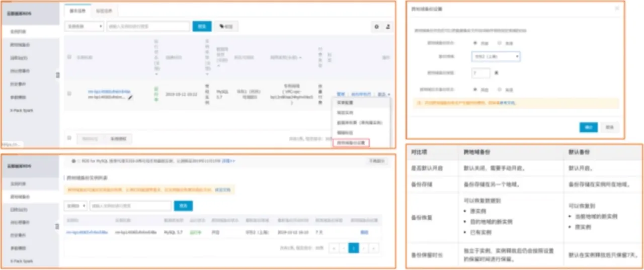The width and height of the screenshot is (644, 270).
Task: Click the retention days field showing 7
Action: (480, 73)
